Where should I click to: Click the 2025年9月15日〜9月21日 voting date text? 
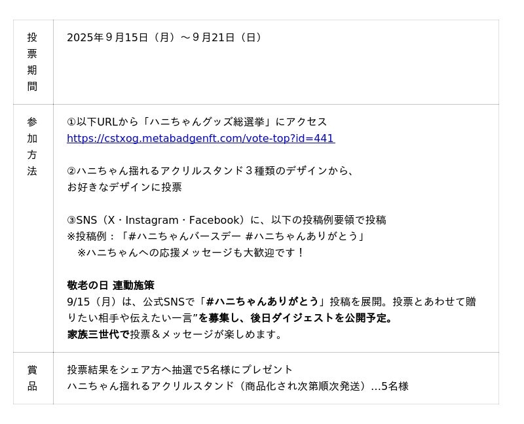pyautogui.click(x=165, y=38)
